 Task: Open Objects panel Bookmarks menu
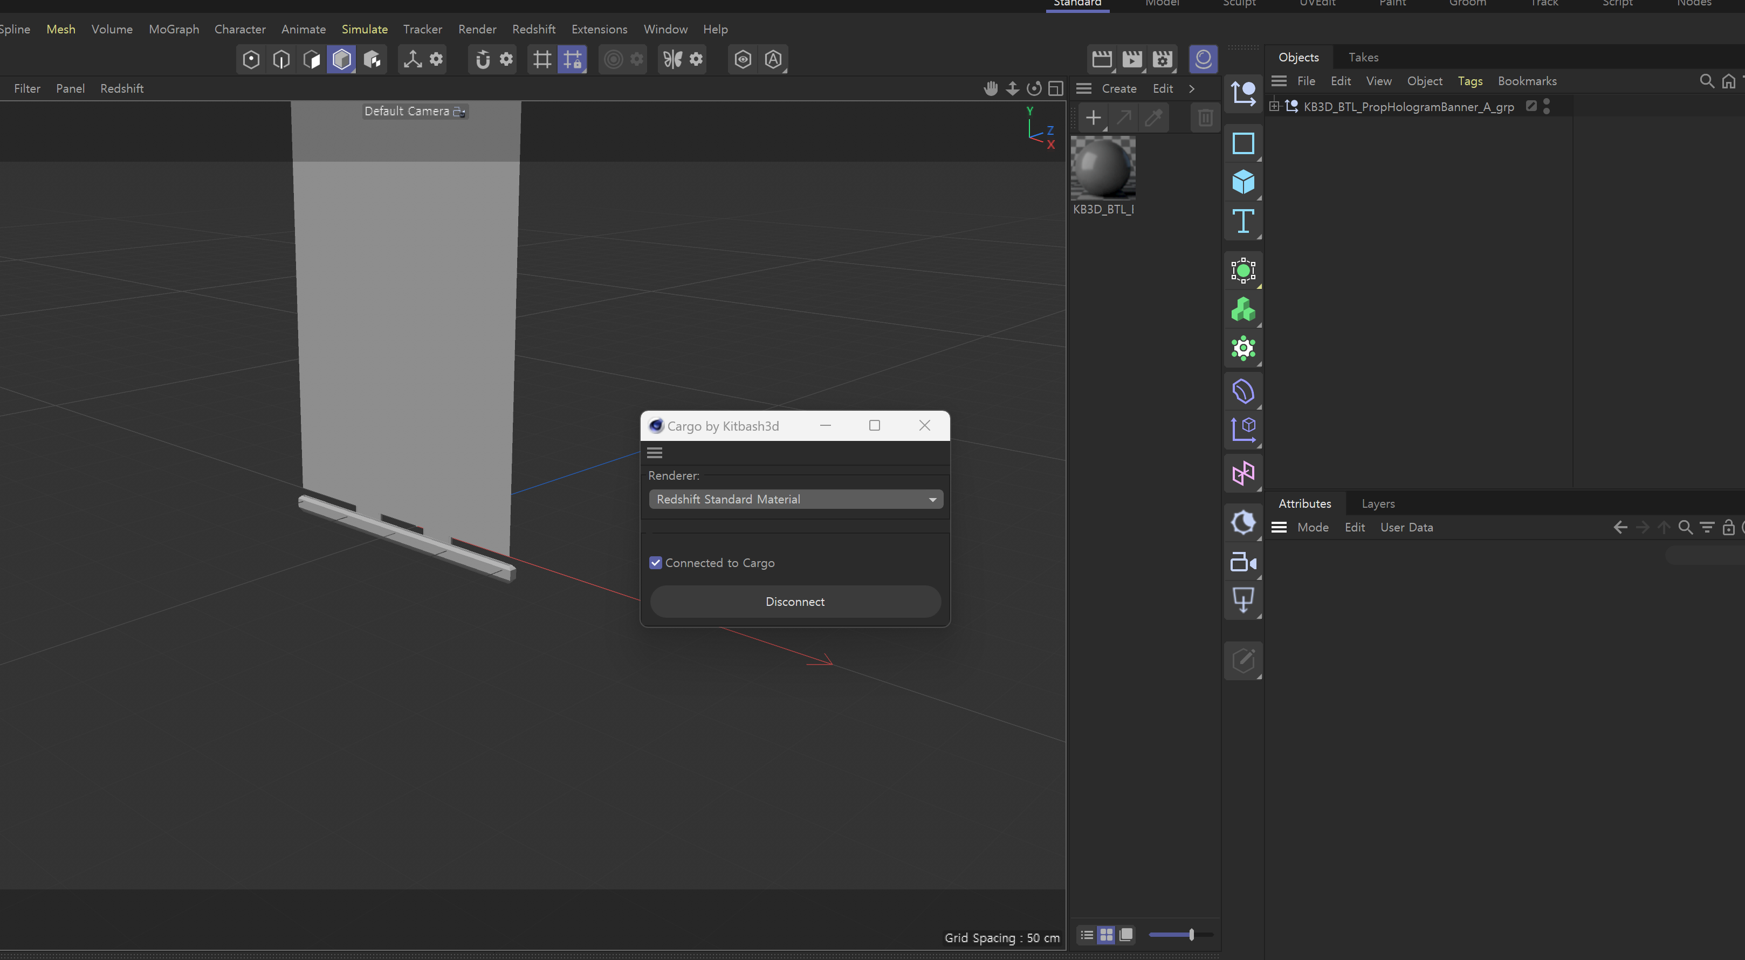coord(1527,81)
